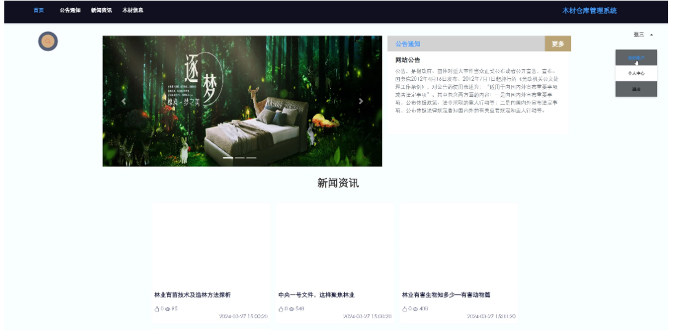683x336 pixels.
Task: Advance to the next carousel slide arrow
Action: click(361, 101)
